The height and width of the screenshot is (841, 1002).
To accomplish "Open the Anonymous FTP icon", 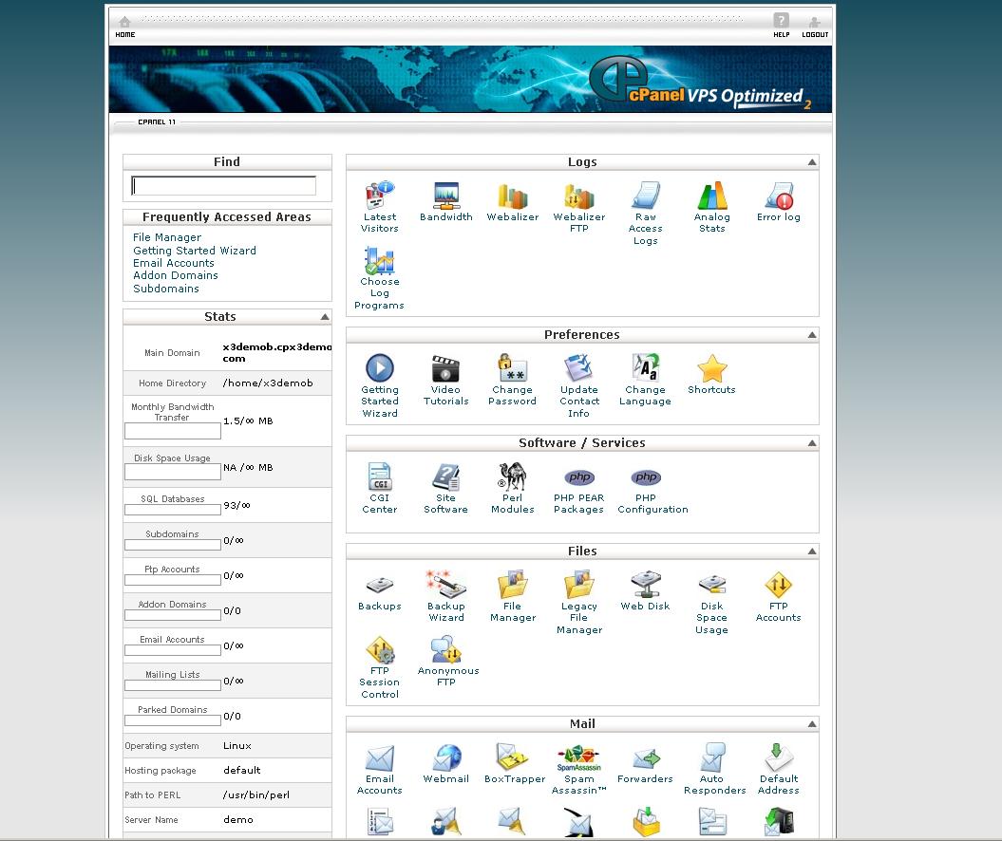I will click(446, 649).
